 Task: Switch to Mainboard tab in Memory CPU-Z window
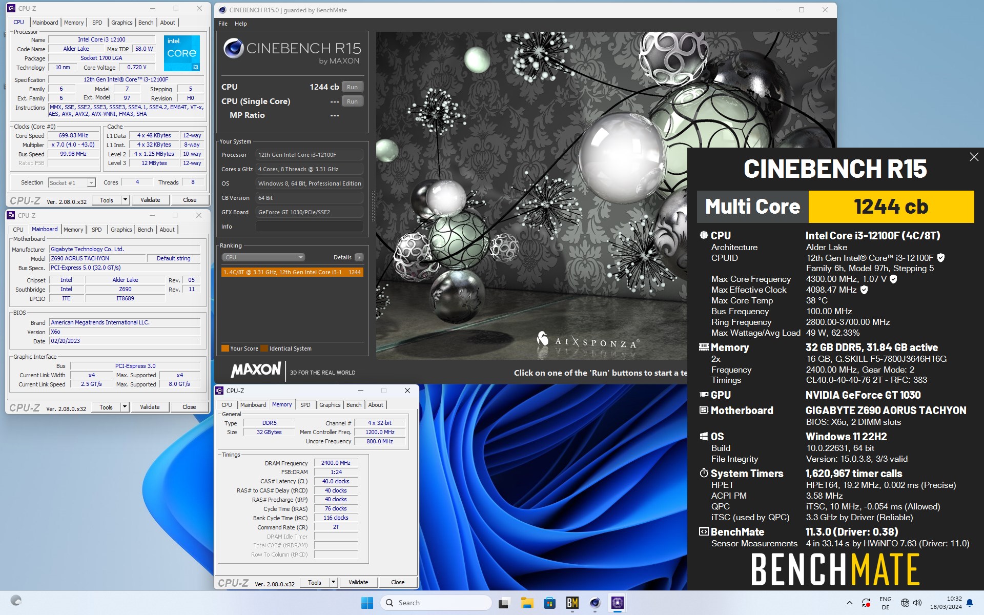pyautogui.click(x=253, y=405)
